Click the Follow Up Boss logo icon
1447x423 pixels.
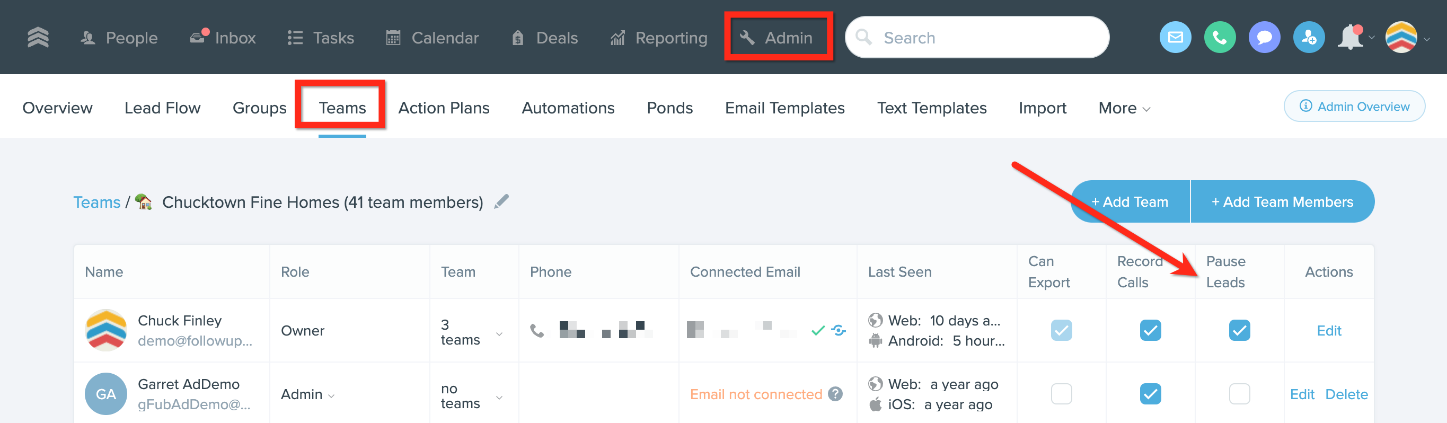coord(38,38)
